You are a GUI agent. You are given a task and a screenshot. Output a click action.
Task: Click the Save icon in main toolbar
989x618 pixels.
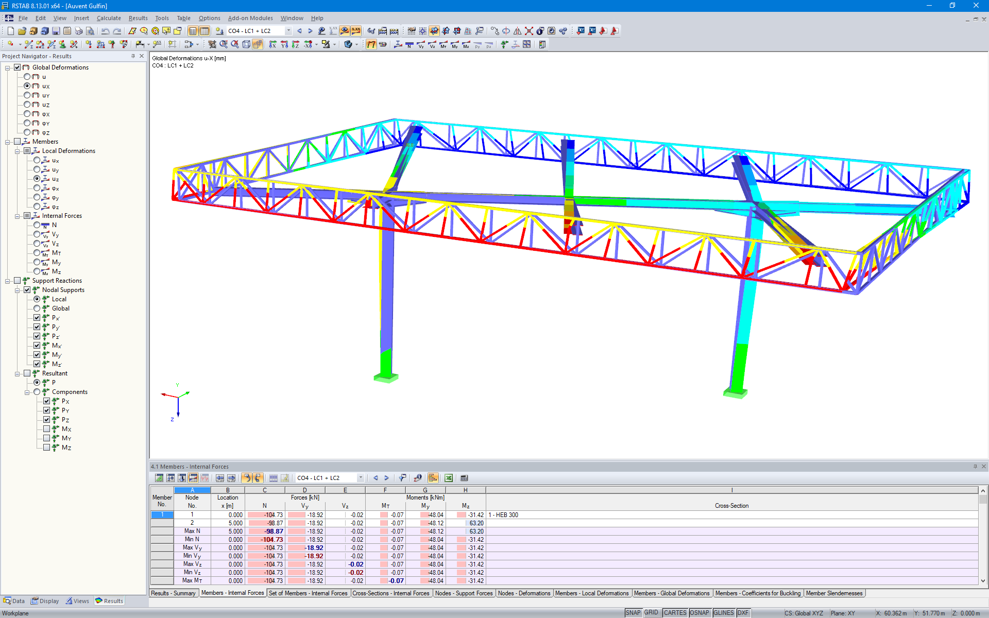click(x=56, y=31)
